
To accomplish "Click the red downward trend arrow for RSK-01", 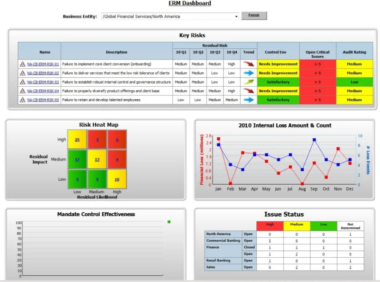I will 248,64.
